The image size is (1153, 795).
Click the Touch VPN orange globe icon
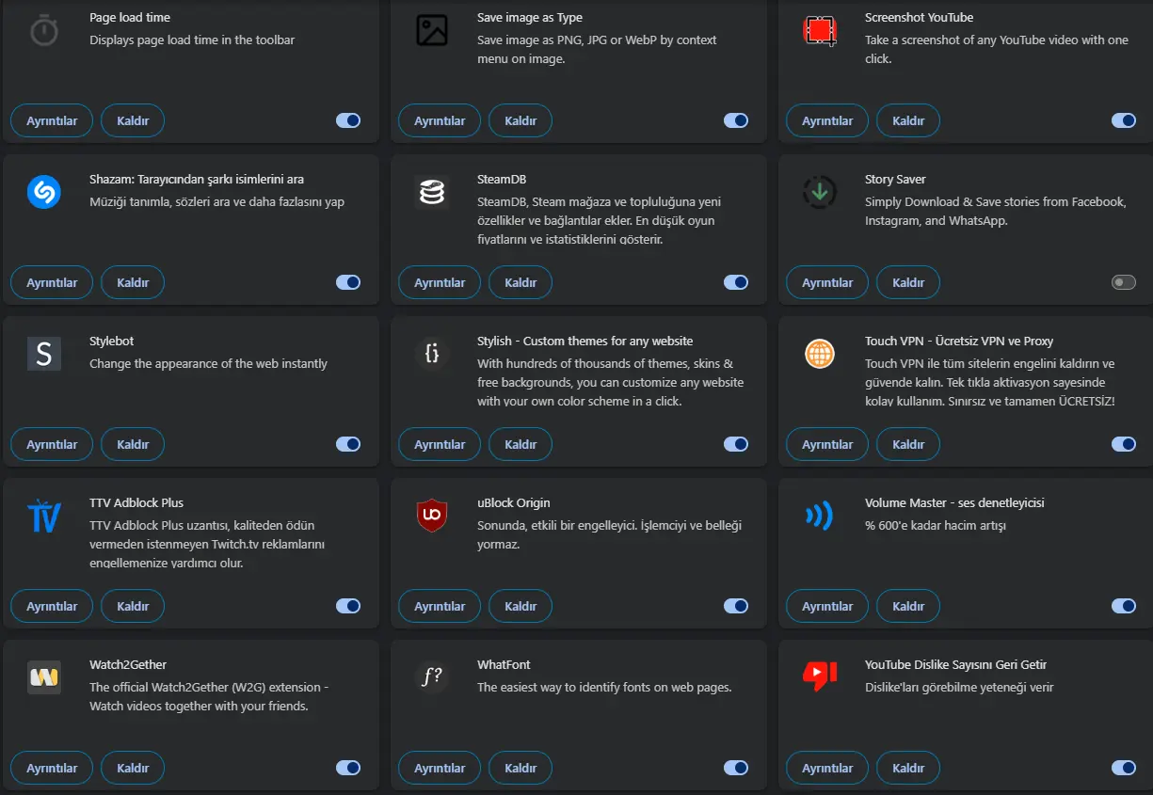pyautogui.click(x=820, y=354)
